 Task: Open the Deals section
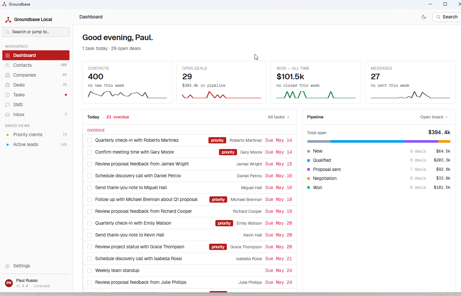(36, 85)
